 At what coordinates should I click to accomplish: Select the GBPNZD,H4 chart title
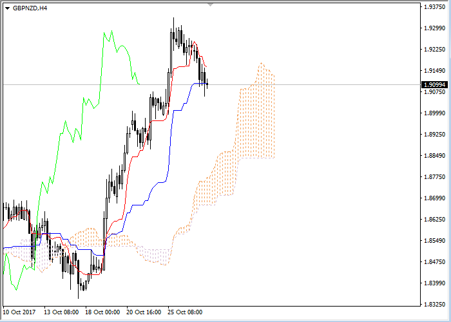[30, 8]
